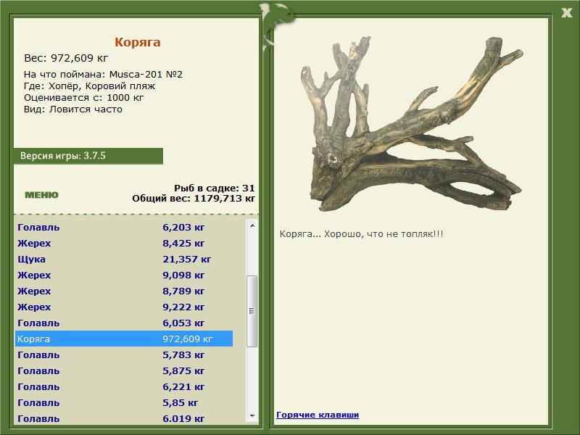Select the Голавль 6,203 кг row
Viewport: 580px width, 435px height.
pos(123,227)
